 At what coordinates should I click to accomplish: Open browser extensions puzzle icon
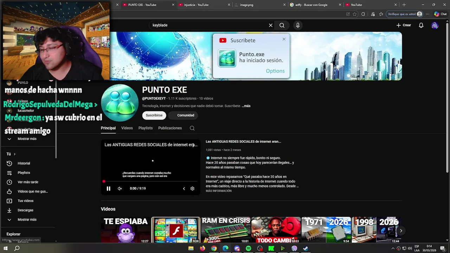363,14
